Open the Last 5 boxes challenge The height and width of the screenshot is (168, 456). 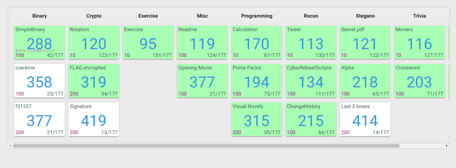click(365, 119)
